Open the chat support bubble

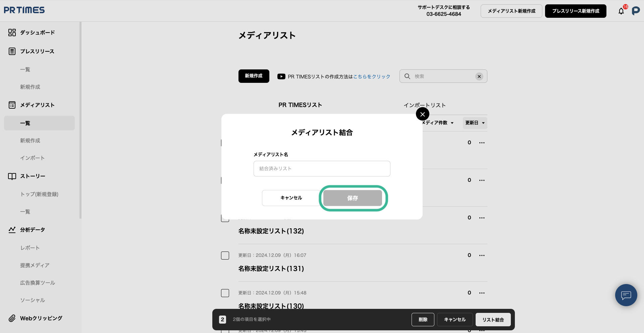[x=626, y=295]
